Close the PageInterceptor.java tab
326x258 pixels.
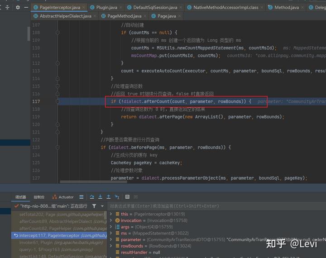(x=83, y=8)
